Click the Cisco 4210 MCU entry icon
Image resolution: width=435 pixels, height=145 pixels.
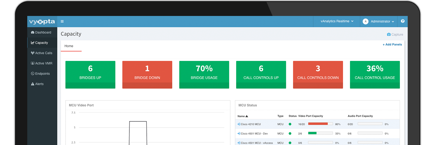[239, 124]
